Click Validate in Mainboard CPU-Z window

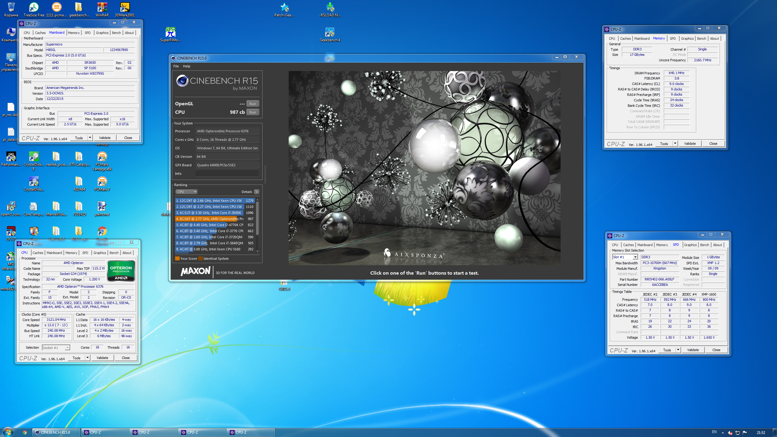pos(105,138)
